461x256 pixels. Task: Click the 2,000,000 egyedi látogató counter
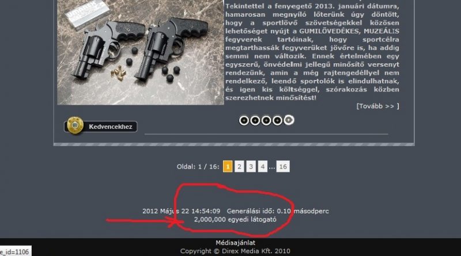click(235, 219)
